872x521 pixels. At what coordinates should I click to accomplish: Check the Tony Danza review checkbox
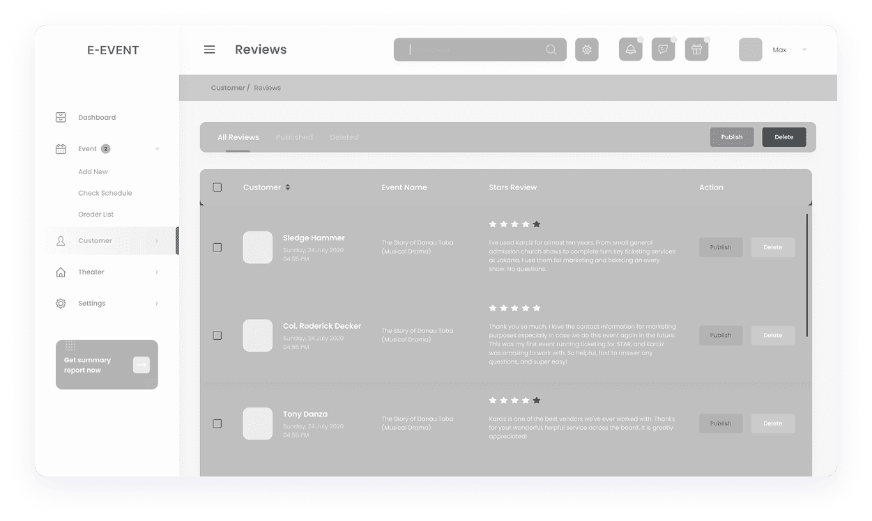[x=217, y=423]
